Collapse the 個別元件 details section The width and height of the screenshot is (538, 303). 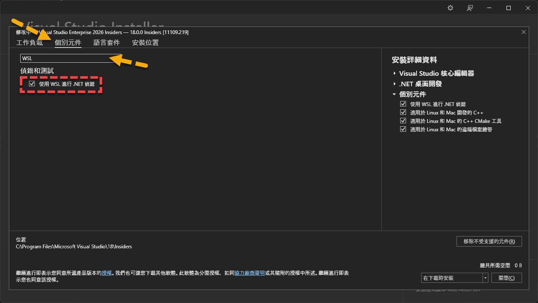pyautogui.click(x=395, y=95)
